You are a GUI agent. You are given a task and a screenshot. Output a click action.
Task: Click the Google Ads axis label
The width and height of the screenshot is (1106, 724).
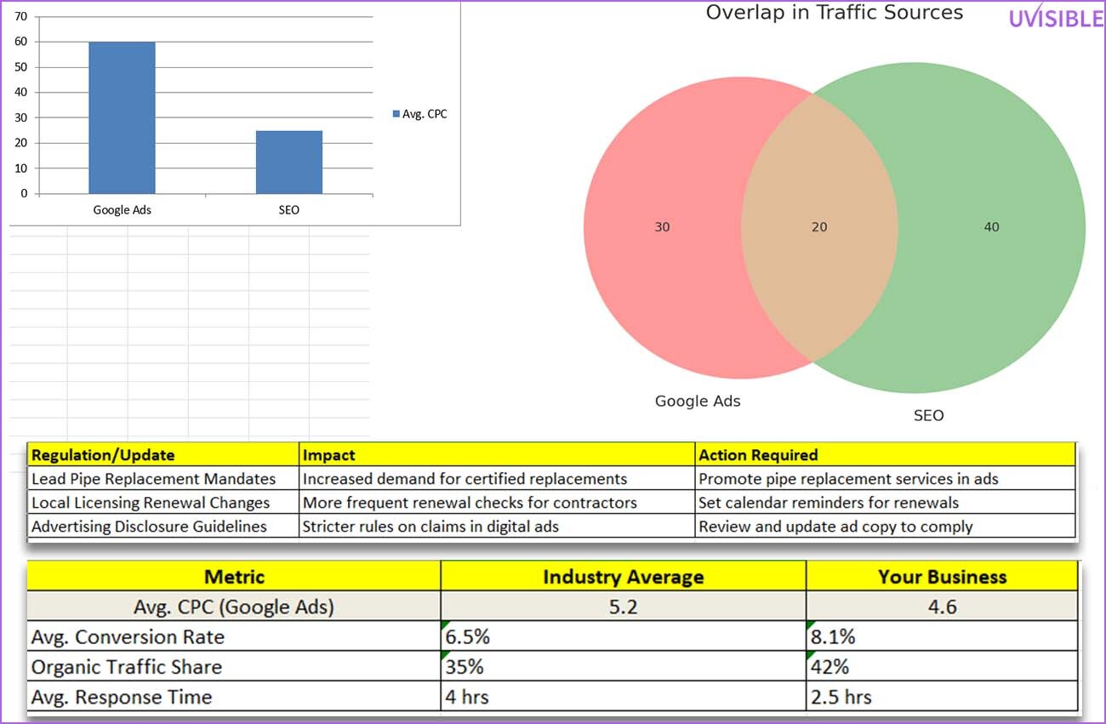point(123,209)
